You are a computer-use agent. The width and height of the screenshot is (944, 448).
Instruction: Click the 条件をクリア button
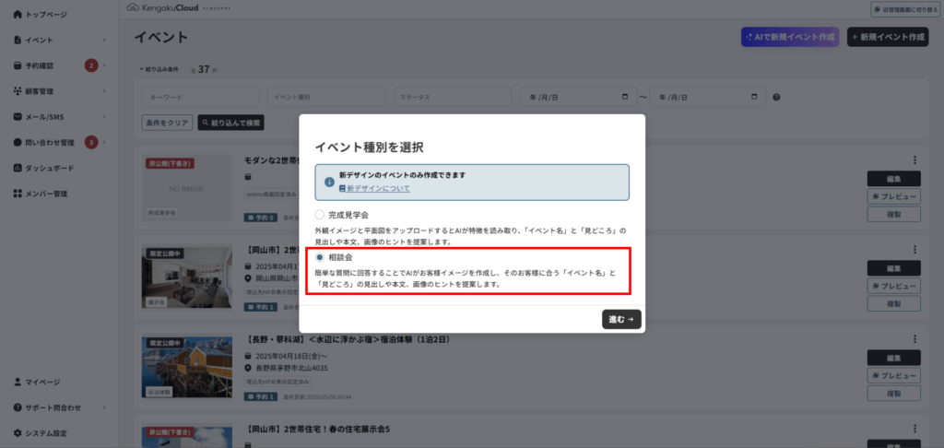(168, 123)
